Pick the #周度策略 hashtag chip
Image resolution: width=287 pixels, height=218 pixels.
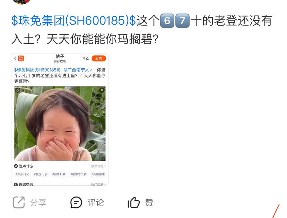pos(98,174)
